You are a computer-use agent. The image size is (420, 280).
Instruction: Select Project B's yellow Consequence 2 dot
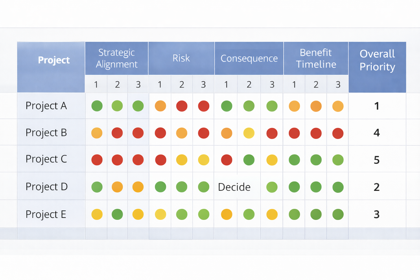[249, 133]
